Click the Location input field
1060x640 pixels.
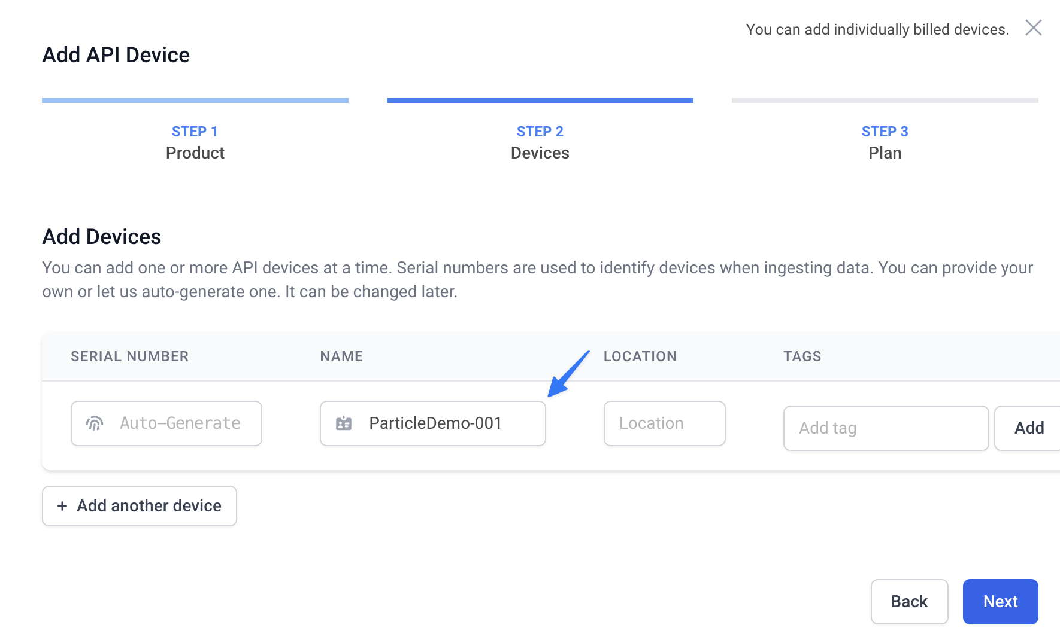[x=665, y=423]
